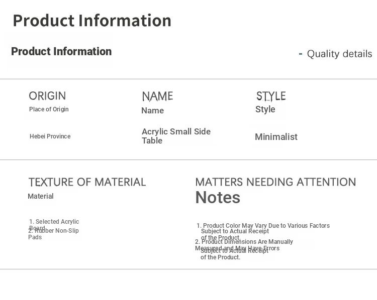Image resolution: width=377 pixels, height=300 pixels.
Task: Select the Material label
Action: (41, 196)
